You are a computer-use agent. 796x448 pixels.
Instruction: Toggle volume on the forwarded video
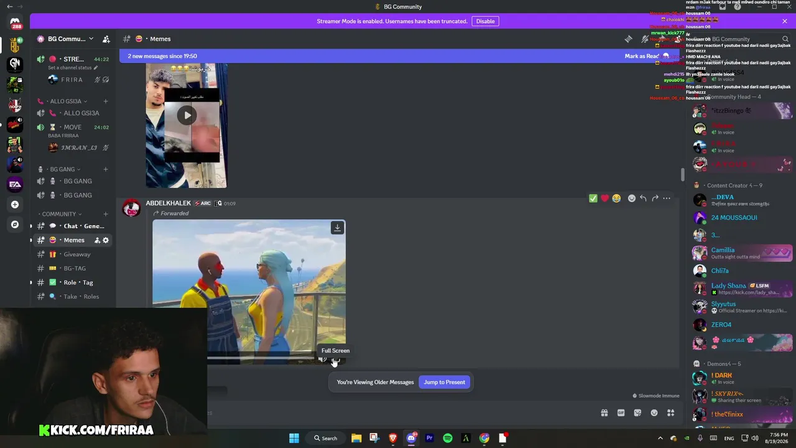coord(322,359)
